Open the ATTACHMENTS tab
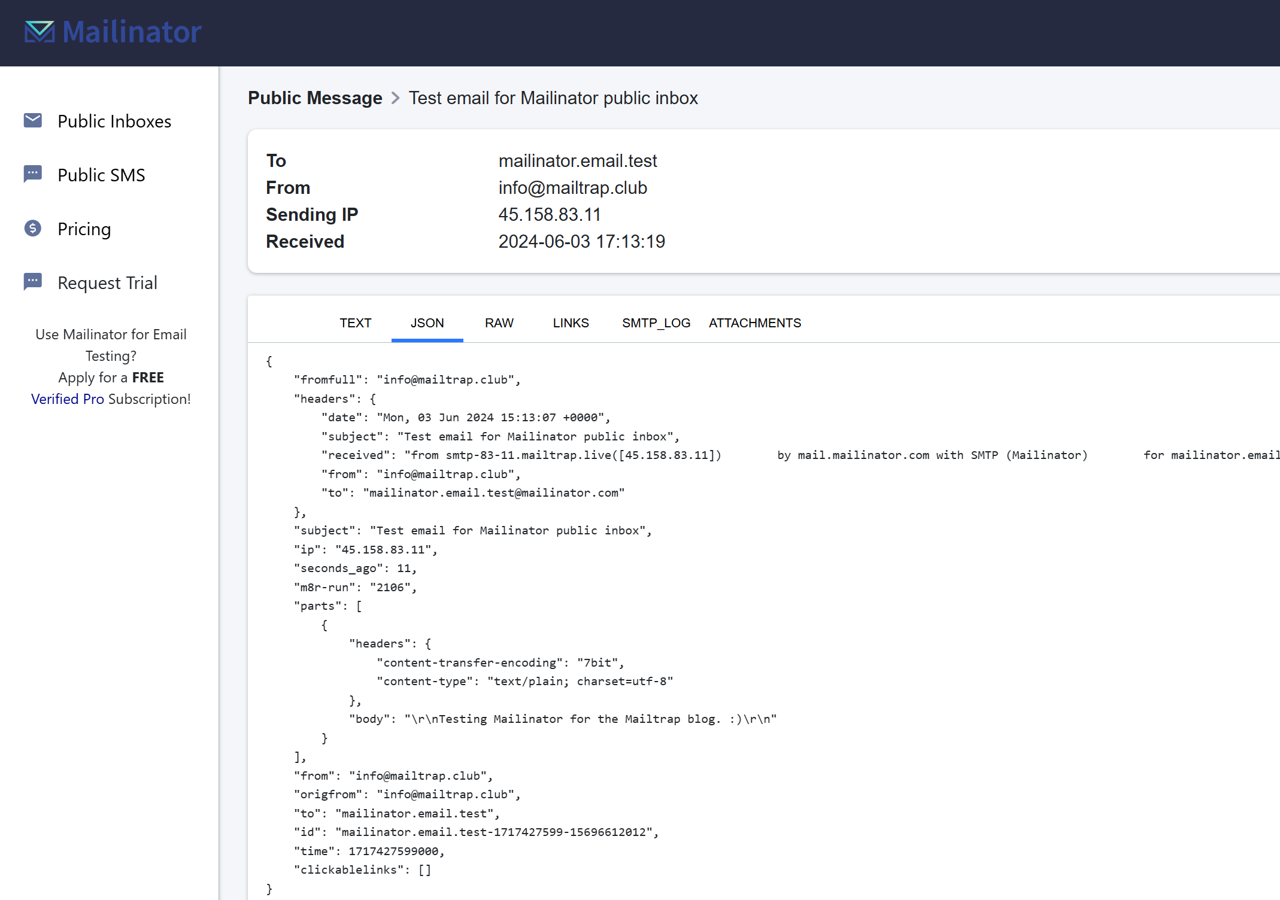The width and height of the screenshot is (1280, 900). 755,323
